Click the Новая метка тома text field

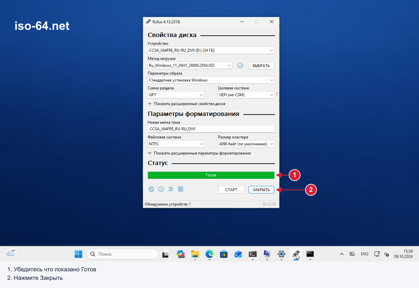[x=211, y=129]
